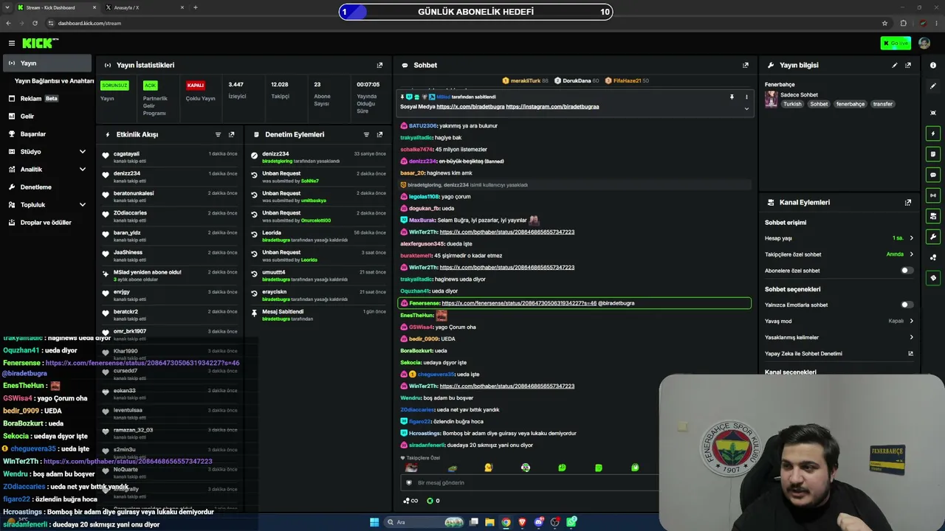The height and width of the screenshot is (531, 945).
Task: Click the Bir mesaj gönderin chat input
Action: point(529,483)
